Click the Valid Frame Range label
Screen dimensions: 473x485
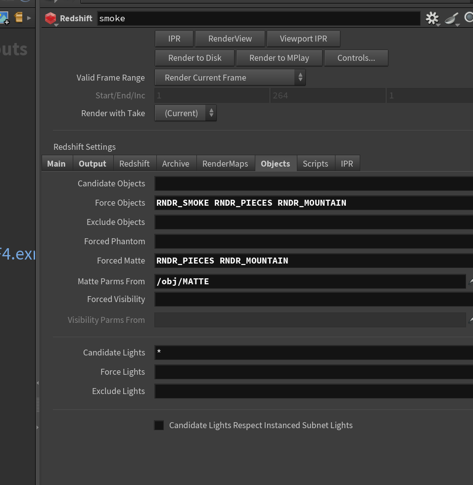110,78
